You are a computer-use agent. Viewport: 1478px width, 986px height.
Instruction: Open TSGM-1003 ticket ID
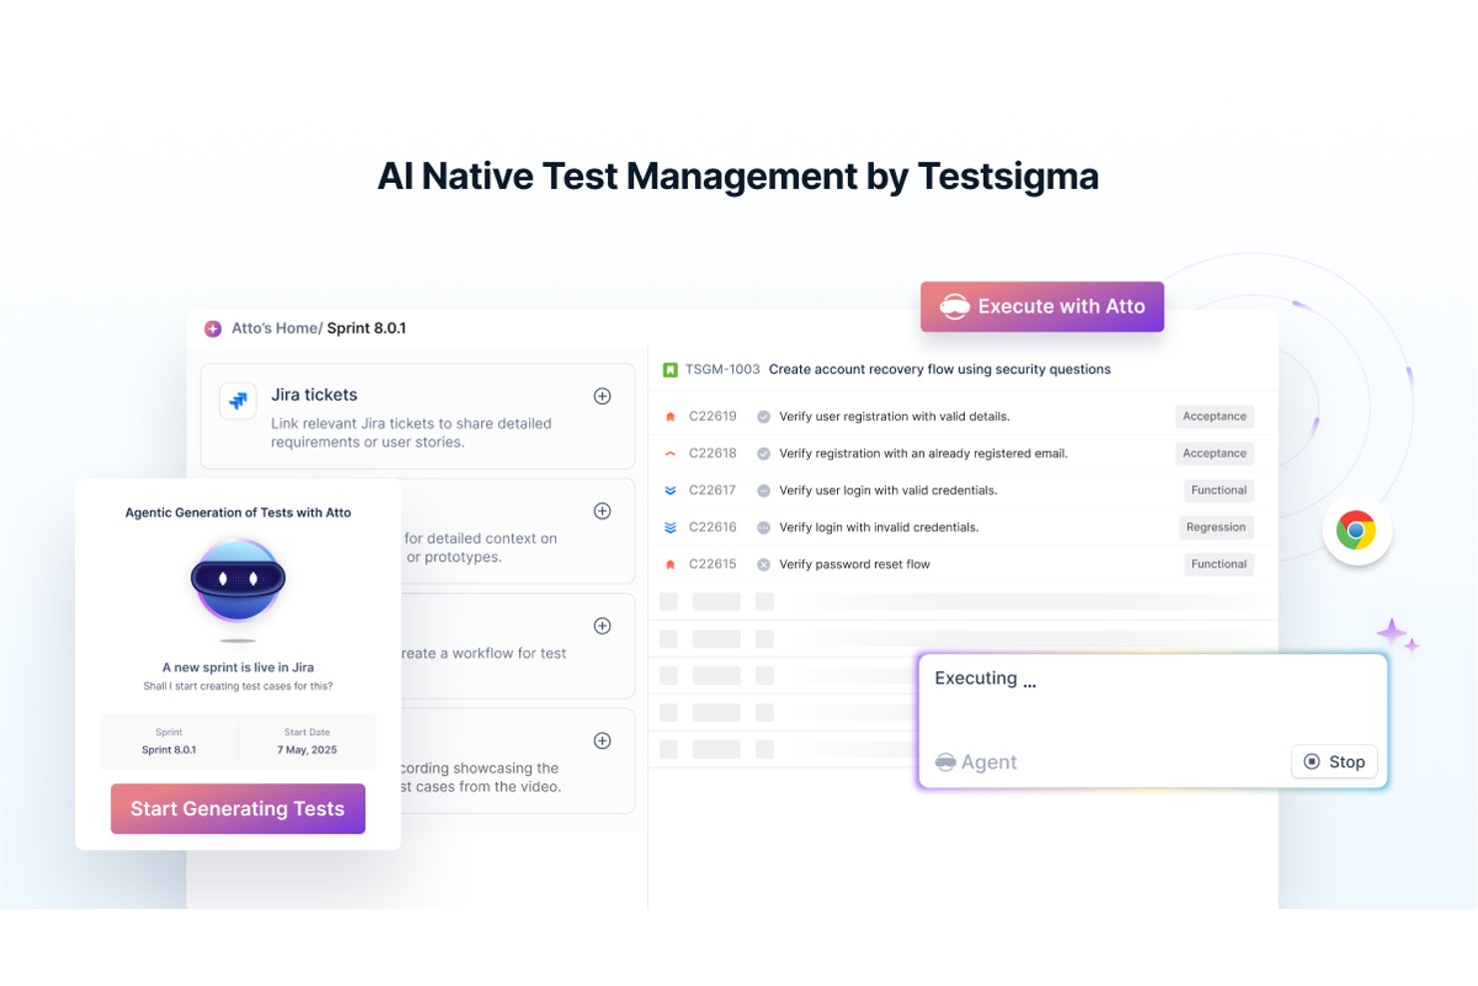point(722,370)
